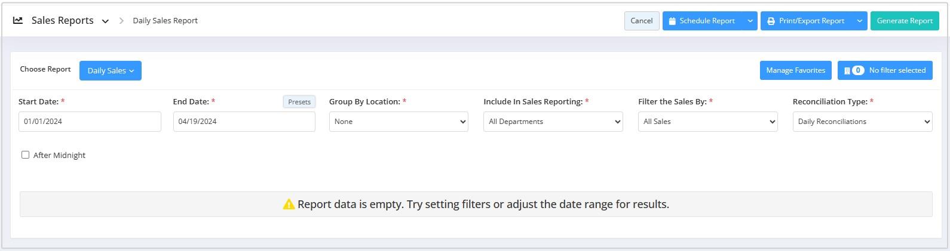
Task: Click the Start Date input field
Action: [90, 122]
